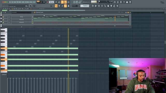This screenshot has width=166, height=93.
Task: Open the ADD menu
Action: [15, 2]
